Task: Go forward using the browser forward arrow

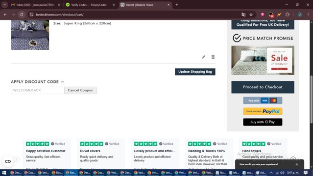Action: [13, 15]
